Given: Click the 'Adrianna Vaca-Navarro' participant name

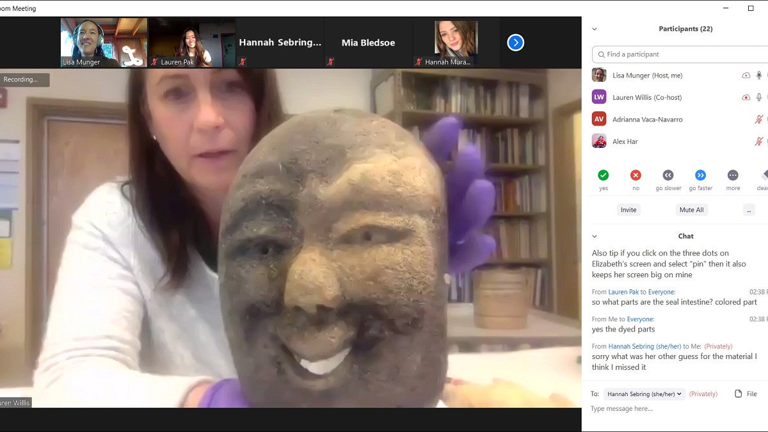Looking at the screenshot, I should 648,120.
